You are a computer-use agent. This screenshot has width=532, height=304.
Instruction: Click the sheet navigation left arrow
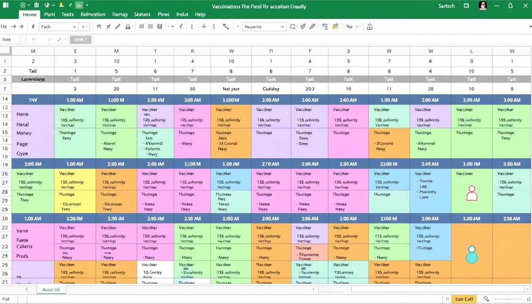[27, 290]
